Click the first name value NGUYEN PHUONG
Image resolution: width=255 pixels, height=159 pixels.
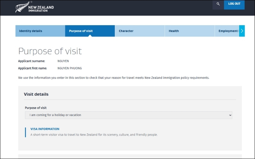pyautogui.click(x=69, y=68)
